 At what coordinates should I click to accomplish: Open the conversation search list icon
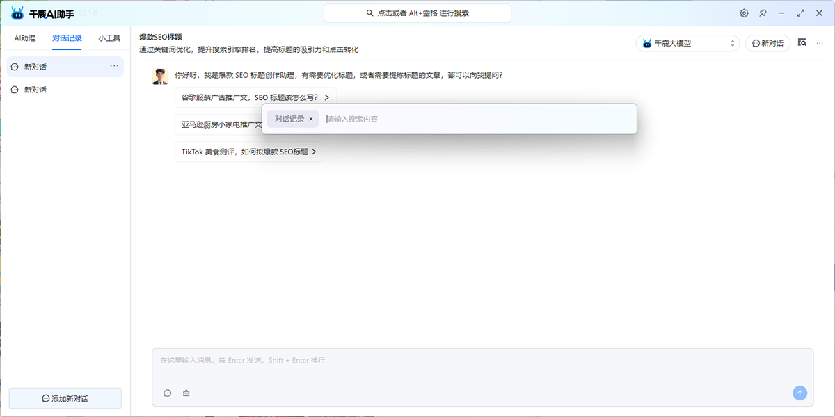[x=802, y=42]
